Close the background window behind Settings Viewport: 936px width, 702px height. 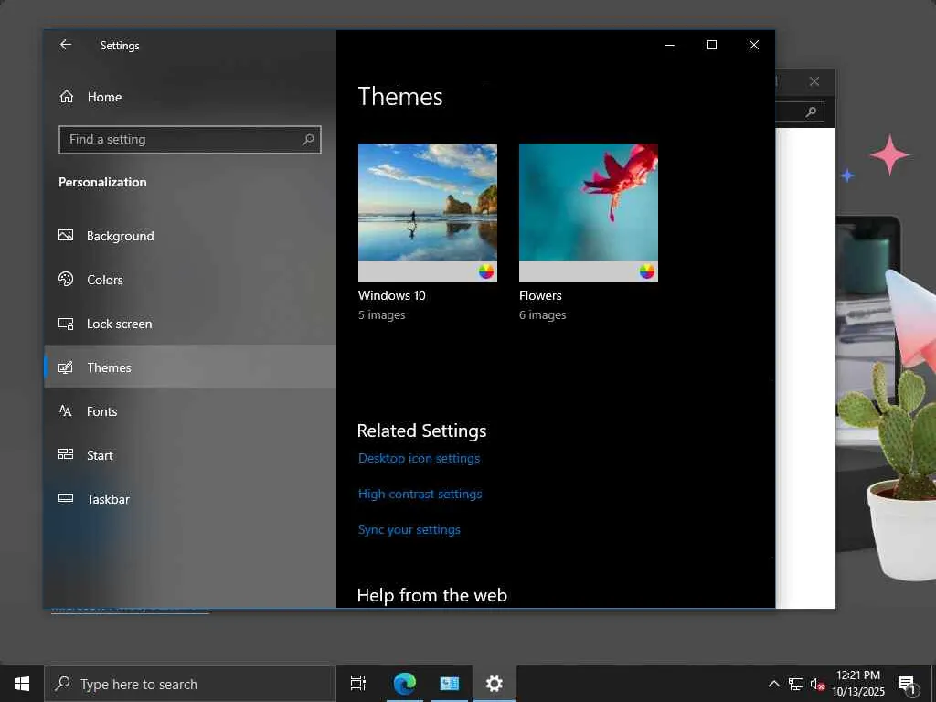pos(814,81)
